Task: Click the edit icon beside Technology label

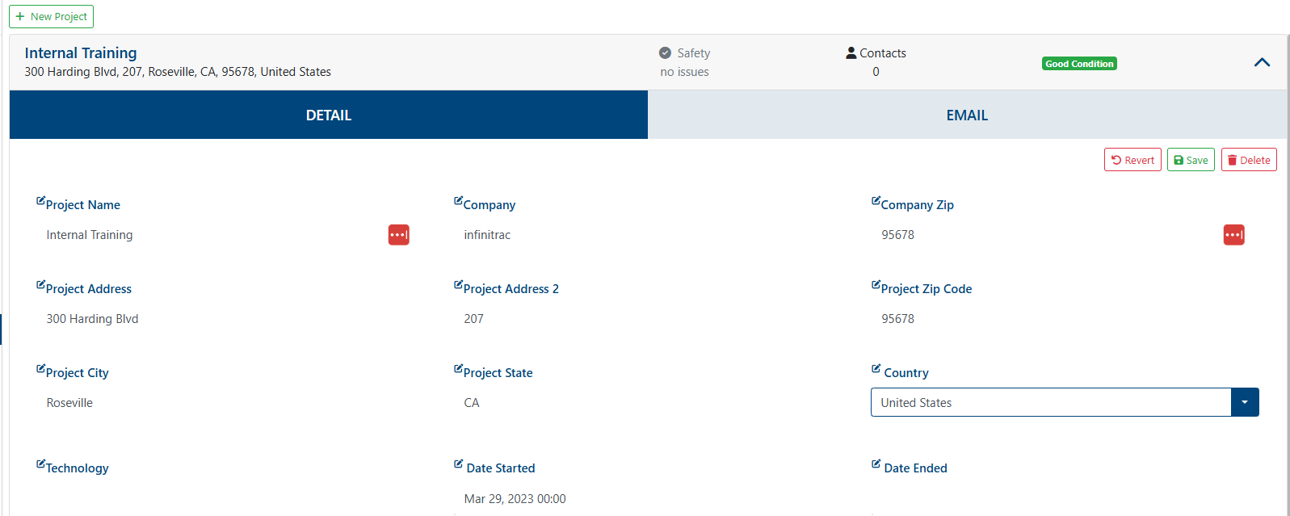Action: (40, 464)
